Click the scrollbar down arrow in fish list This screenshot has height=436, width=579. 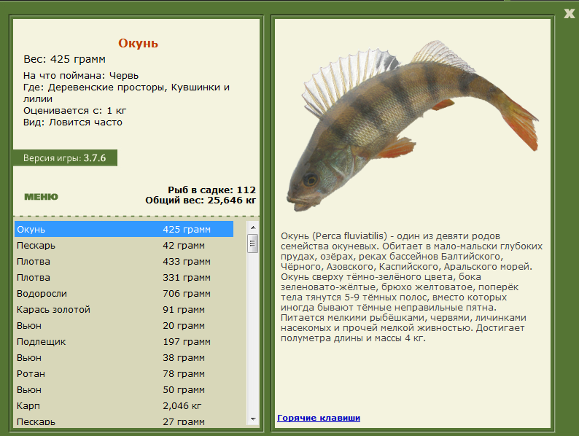coord(253,419)
